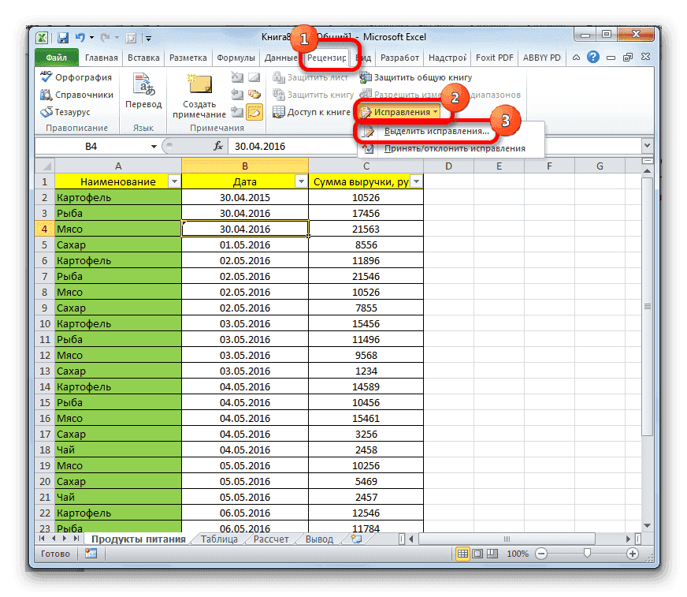Click Защитить общую книгу

pos(415,76)
